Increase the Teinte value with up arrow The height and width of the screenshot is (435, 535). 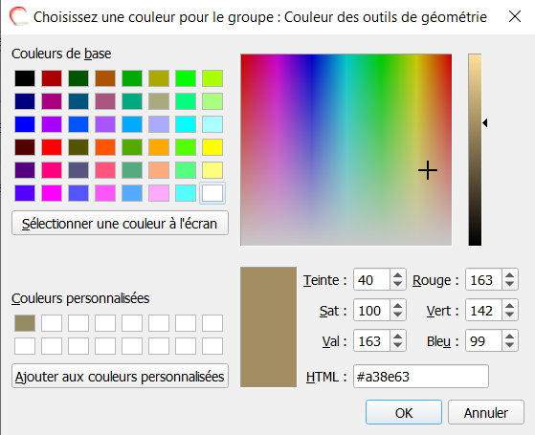point(397,275)
